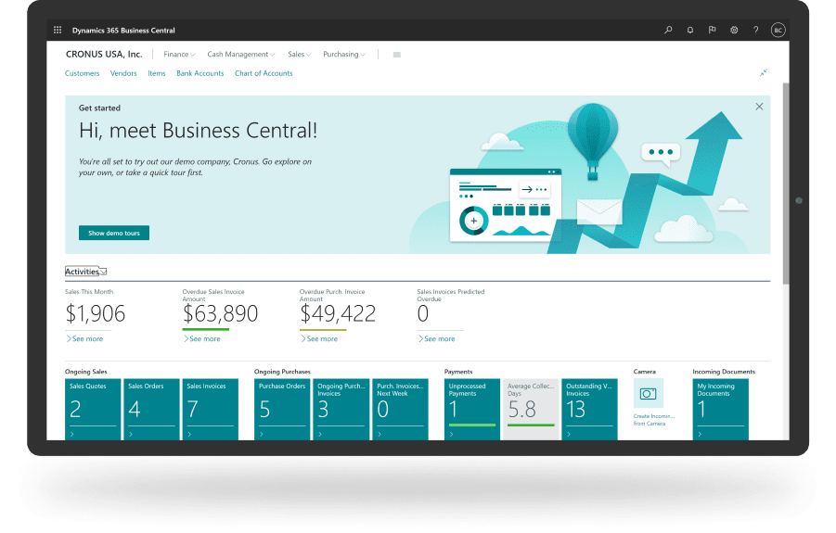
Task: Click the vertical page scrollbar
Action: pos(786,184)
